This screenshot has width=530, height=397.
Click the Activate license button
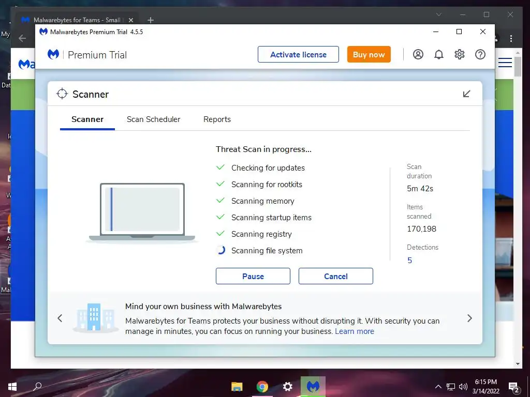tap(298, 54)
